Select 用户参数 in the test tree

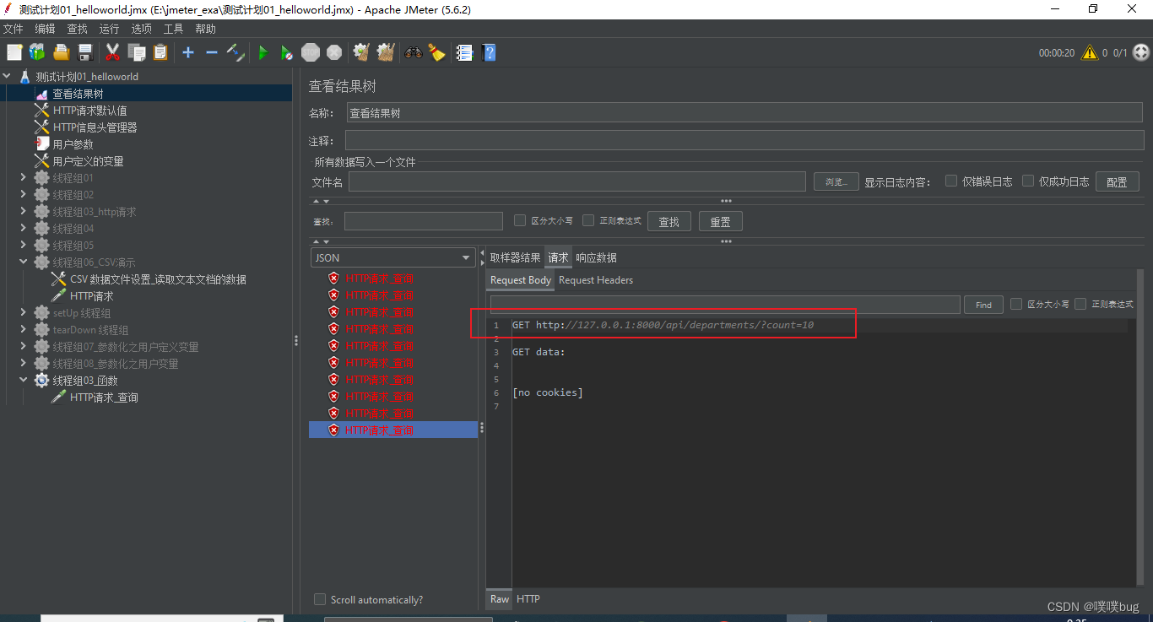click(73, 144)
